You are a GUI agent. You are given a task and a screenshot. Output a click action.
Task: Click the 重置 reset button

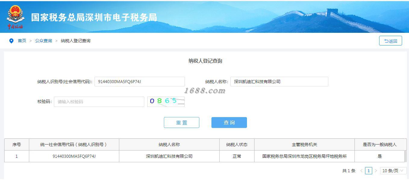coord(182,123)
